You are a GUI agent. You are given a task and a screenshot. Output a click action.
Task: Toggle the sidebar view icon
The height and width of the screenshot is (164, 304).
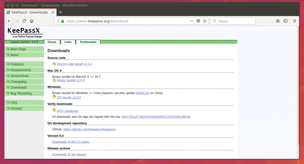286,21
